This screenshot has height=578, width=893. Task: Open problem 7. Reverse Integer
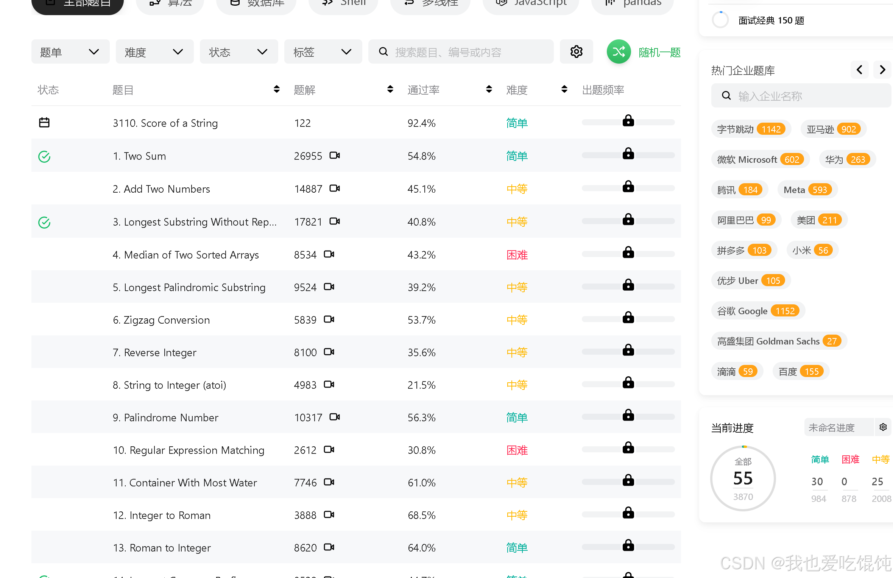pyautogui.click(x=154, y=352)
